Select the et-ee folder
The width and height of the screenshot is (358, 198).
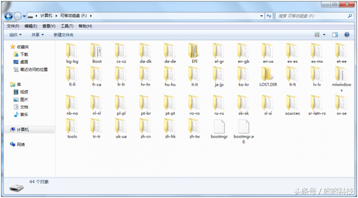(x=342, y=53)
